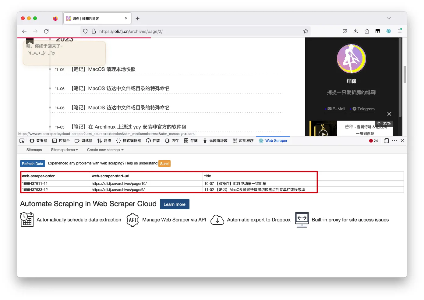Screen dimensions: 424x300
Task: Open the 无障碍环境 accessibility panel
Action: (x=215, y=141)
